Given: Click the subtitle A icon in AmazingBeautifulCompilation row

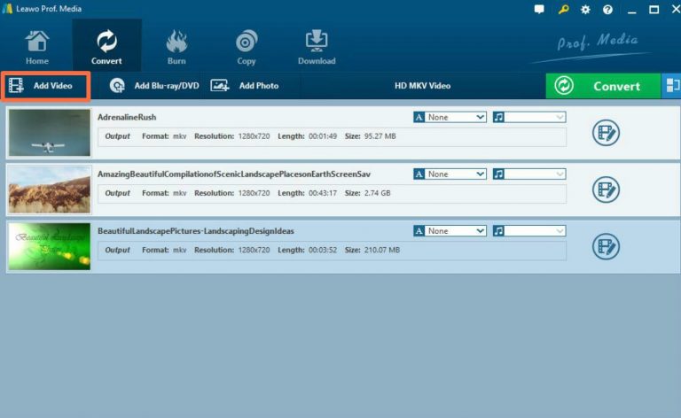Looking at the screenshot, I should [x=419, y=174].
